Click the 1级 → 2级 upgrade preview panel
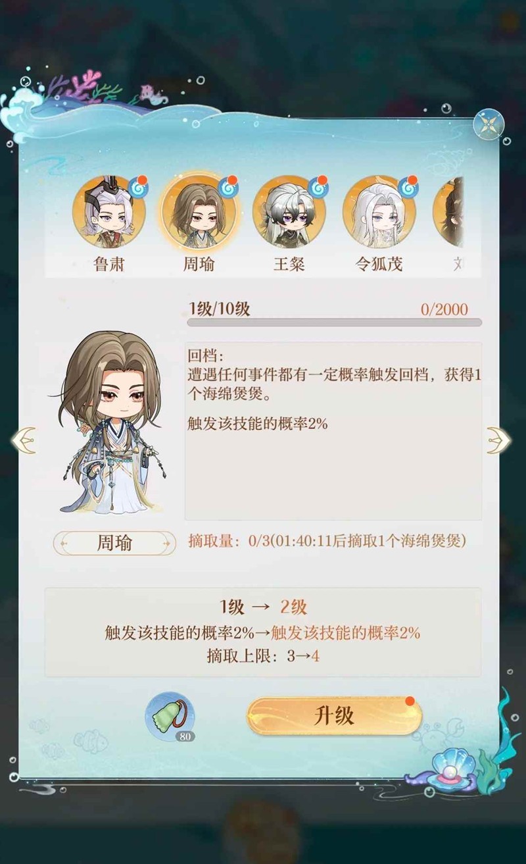 263,632
